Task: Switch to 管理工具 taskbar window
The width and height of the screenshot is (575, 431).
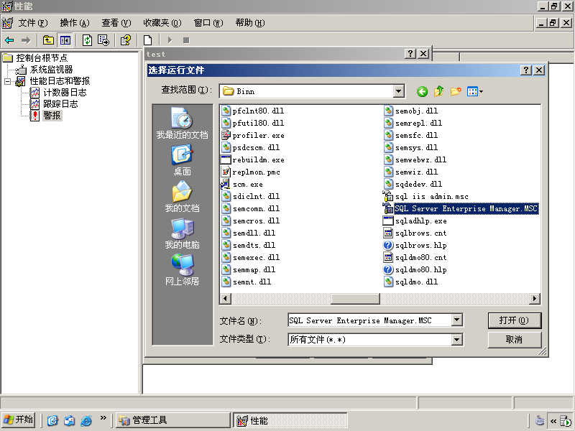Action: pos(172,420)
